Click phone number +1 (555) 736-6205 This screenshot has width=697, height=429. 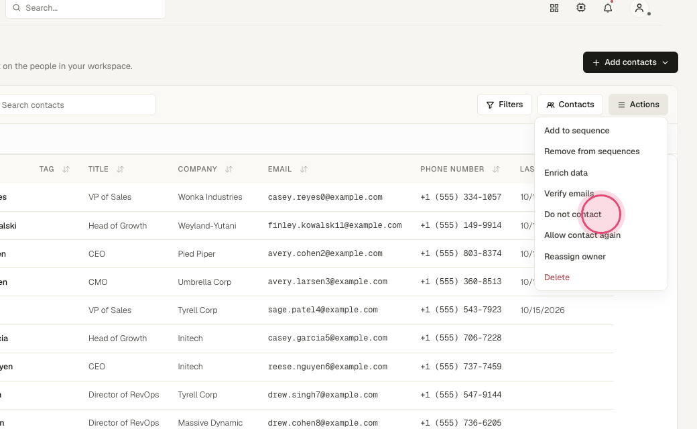(461, 423)
